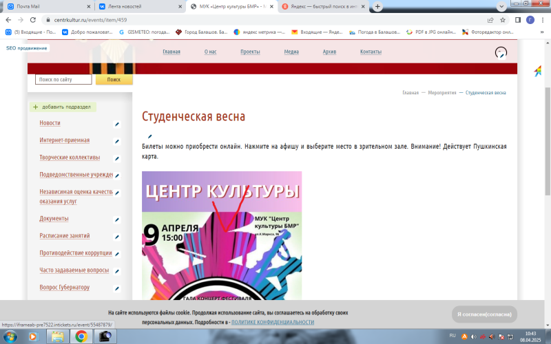Click RU language indicator in tray

(453, 336)
